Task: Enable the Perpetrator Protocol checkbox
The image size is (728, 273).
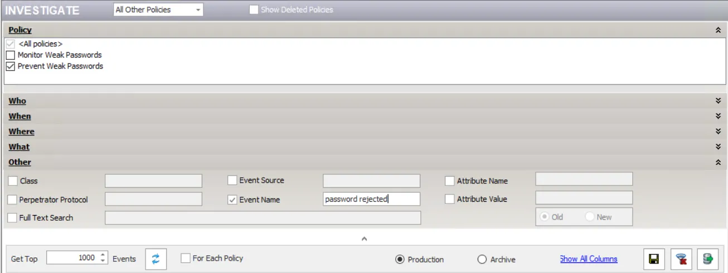Action: tap(12, 199)
